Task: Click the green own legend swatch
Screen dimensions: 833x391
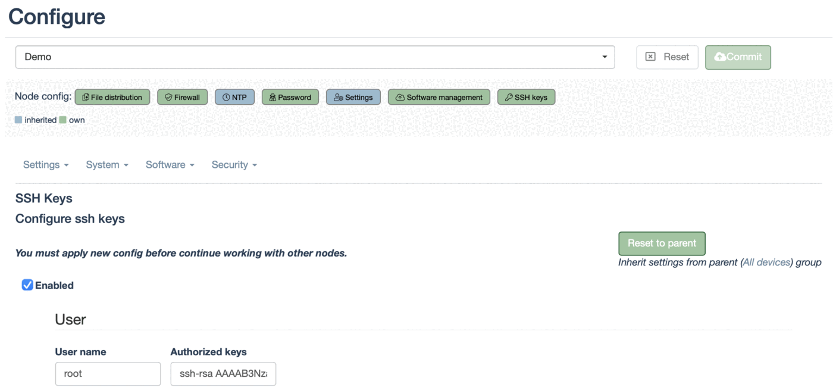Action: 63,120
